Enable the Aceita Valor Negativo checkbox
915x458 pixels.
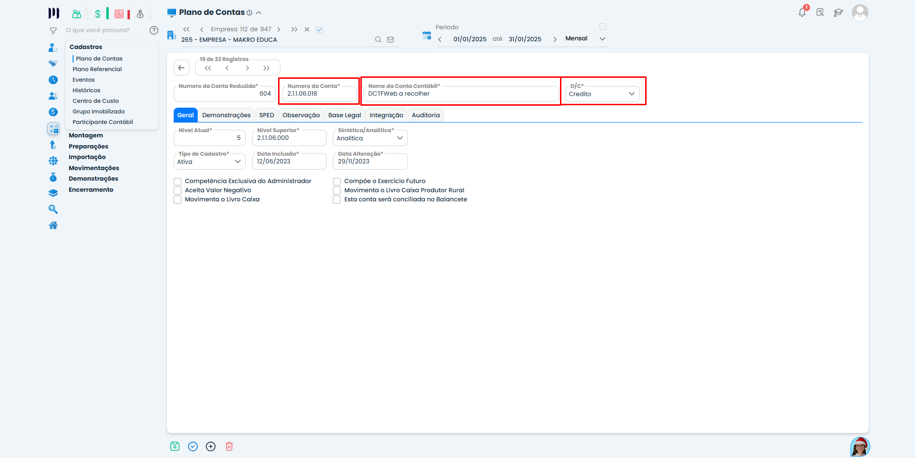tap(177, 190)
